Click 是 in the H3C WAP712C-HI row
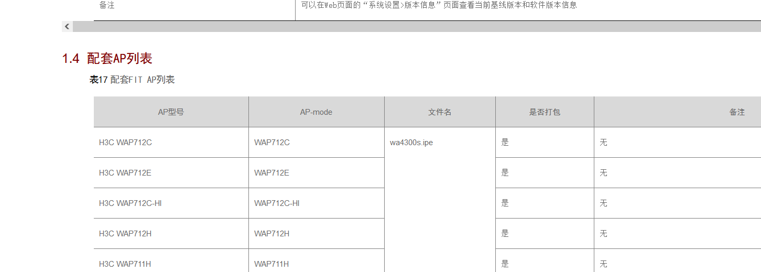 pos(505,203)
